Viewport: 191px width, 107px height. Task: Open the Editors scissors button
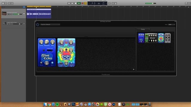pos(12,3)
